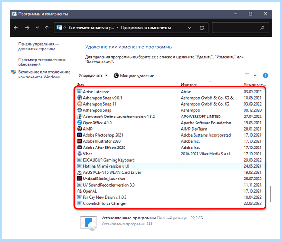The image size is (282, 241).
Task: Click the horizontal scrollbar under the list
Action: 147,210
